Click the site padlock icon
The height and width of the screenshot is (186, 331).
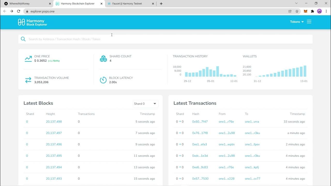pos(27,11)
